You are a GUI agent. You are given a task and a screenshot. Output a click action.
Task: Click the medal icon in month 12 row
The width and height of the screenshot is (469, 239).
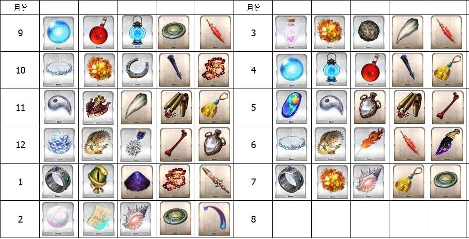(137, 145)
